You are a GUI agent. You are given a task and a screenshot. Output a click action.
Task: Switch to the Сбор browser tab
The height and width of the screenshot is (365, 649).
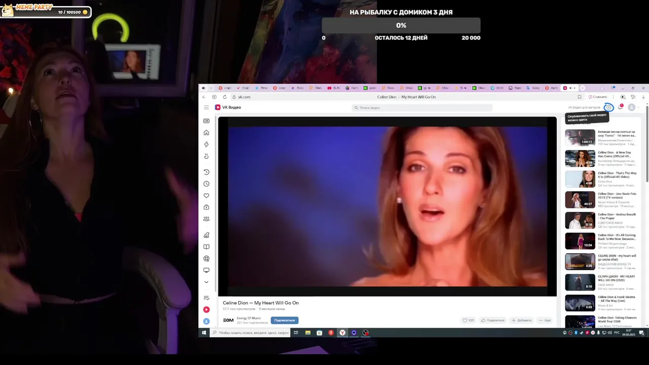[443, 88]
